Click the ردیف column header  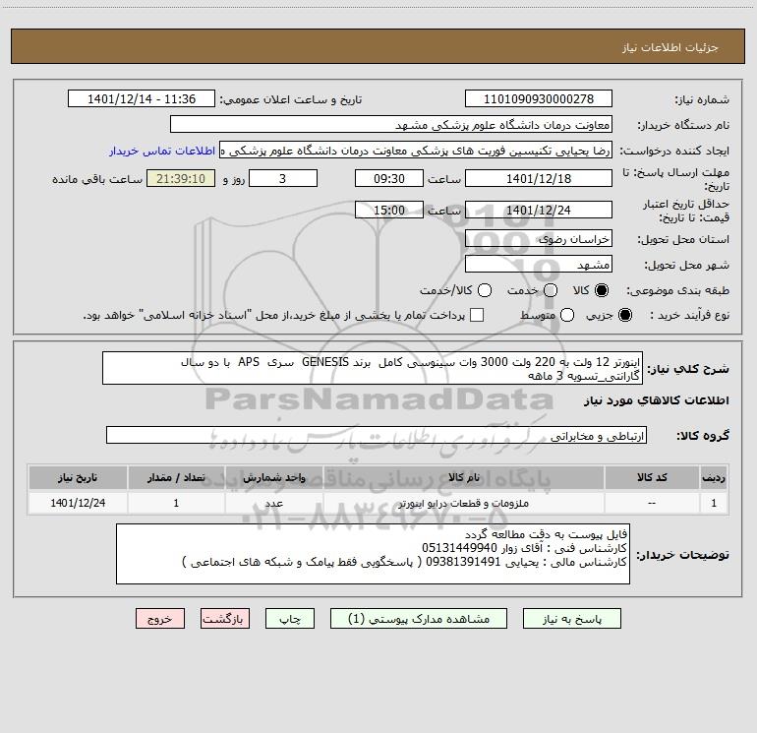pos(714,477)
